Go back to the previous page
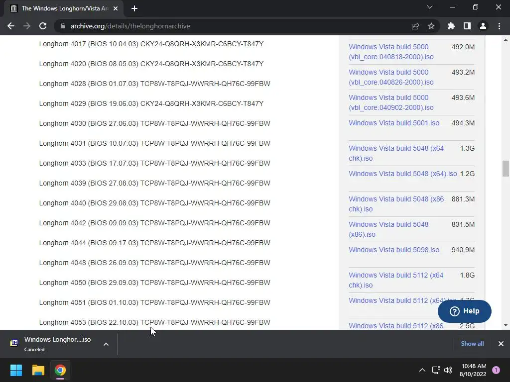Image resolution: width=510 pixels, height=382 pixels. 11,26
